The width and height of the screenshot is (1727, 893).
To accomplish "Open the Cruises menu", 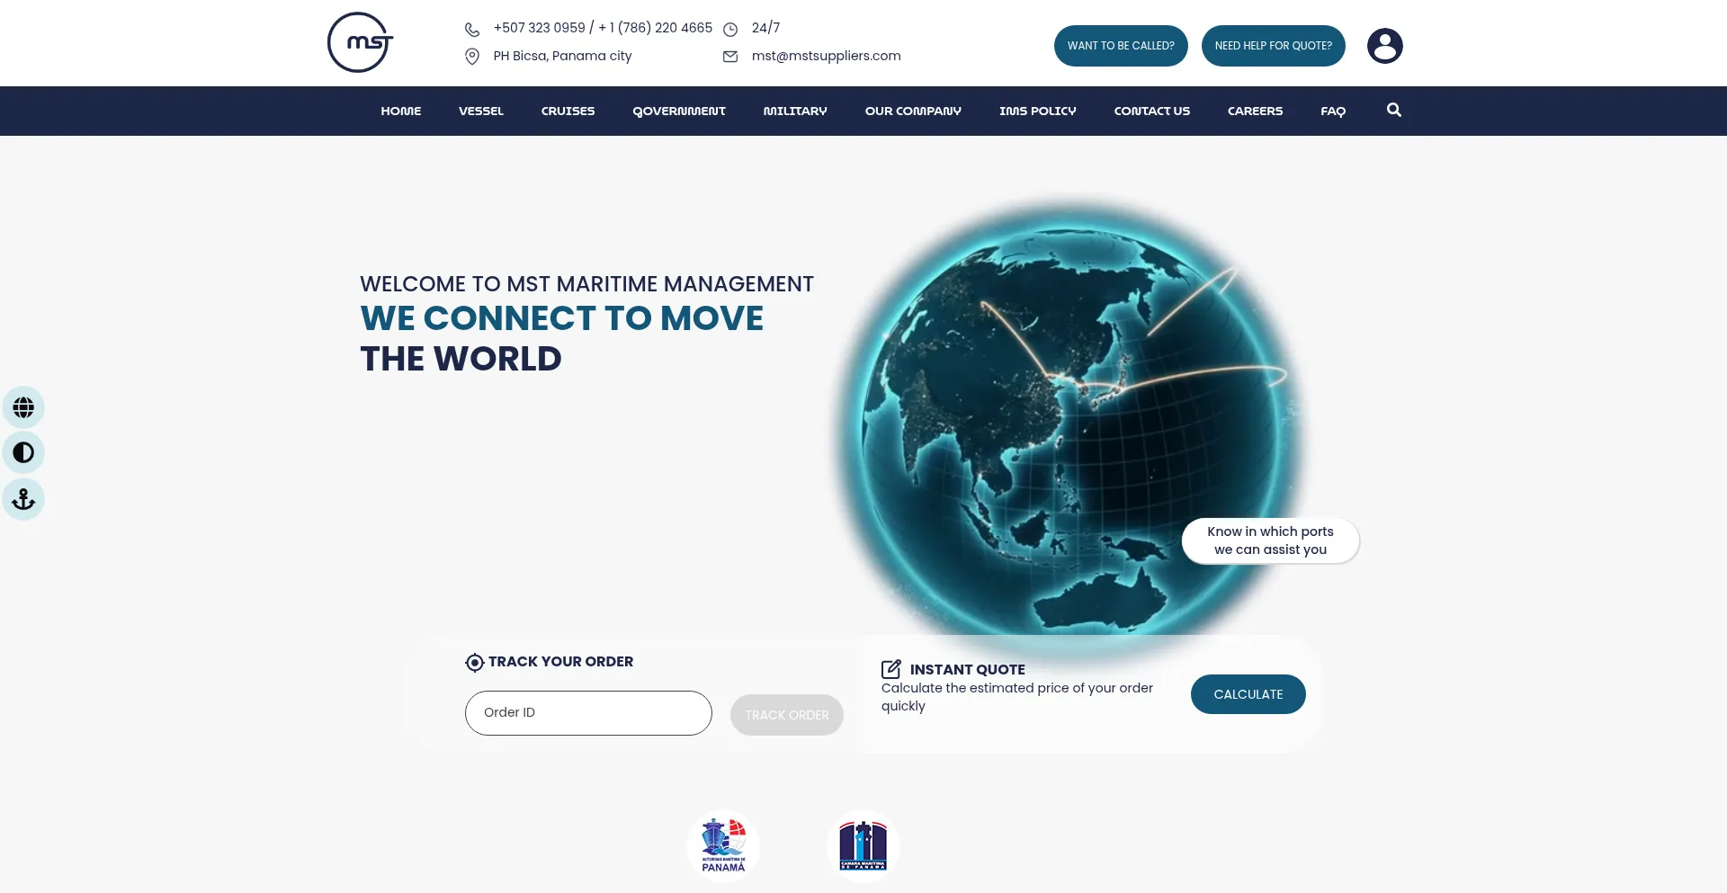I will coord(568,112).
